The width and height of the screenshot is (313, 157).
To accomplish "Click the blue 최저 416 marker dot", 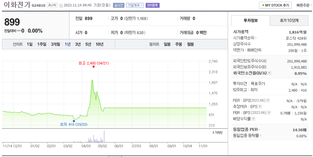I will point(74,121).
